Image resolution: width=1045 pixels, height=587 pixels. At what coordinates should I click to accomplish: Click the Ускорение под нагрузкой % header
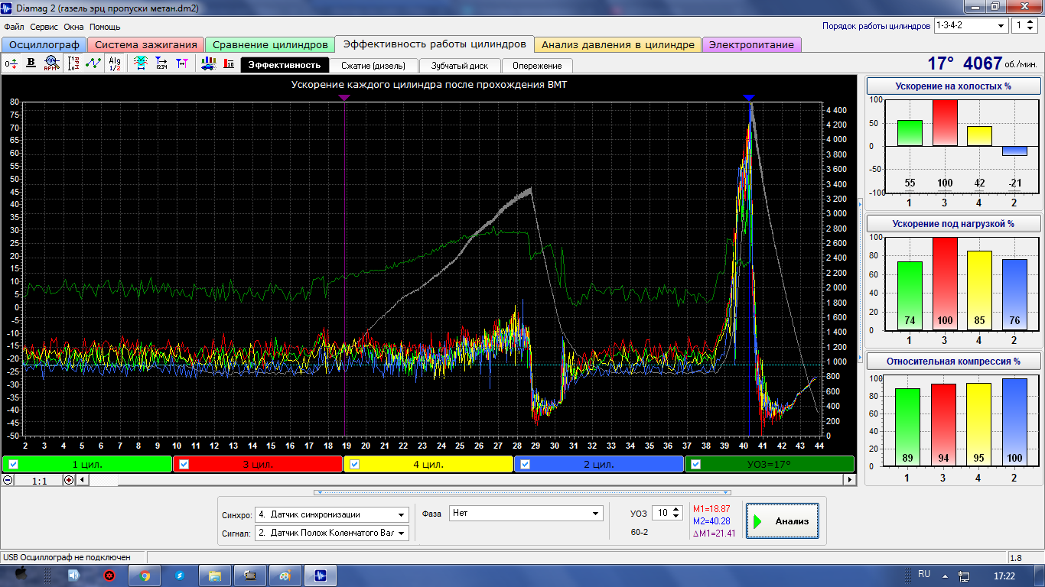click(x=953, y=223)
